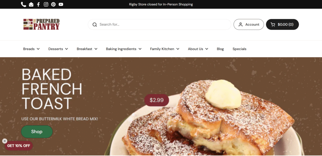This screenshot has width=322, height=156.
Task: Open the Pinterest icon link
Action: pyautogui.click(x=53, y=4)
